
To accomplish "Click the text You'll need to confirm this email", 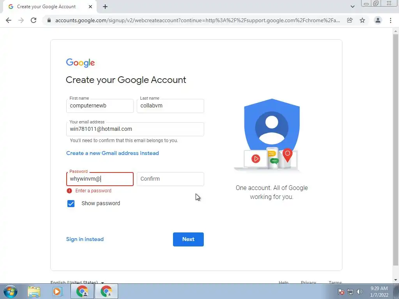I will coord(124,140).
